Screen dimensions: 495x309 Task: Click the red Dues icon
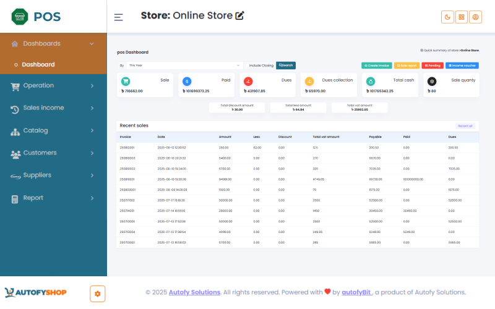[x=248, y=82]
